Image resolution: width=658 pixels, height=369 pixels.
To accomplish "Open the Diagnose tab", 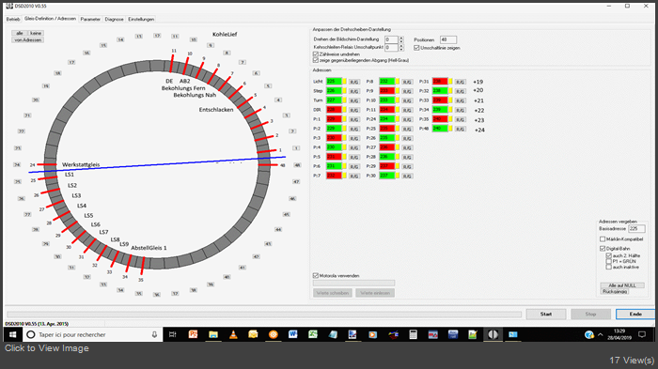I will click(x=114, y=20).
